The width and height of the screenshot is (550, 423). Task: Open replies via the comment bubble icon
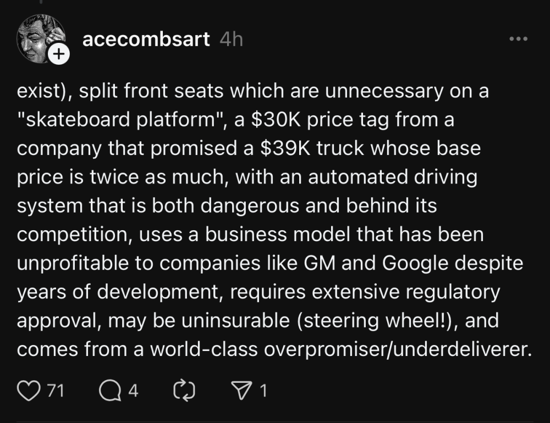pyautogui.click(x=109, y=391)
